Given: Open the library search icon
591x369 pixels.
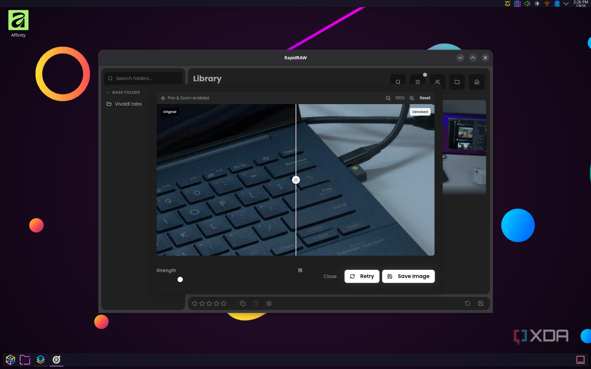Looking at the screenshot, I should (x=398, y=82).
